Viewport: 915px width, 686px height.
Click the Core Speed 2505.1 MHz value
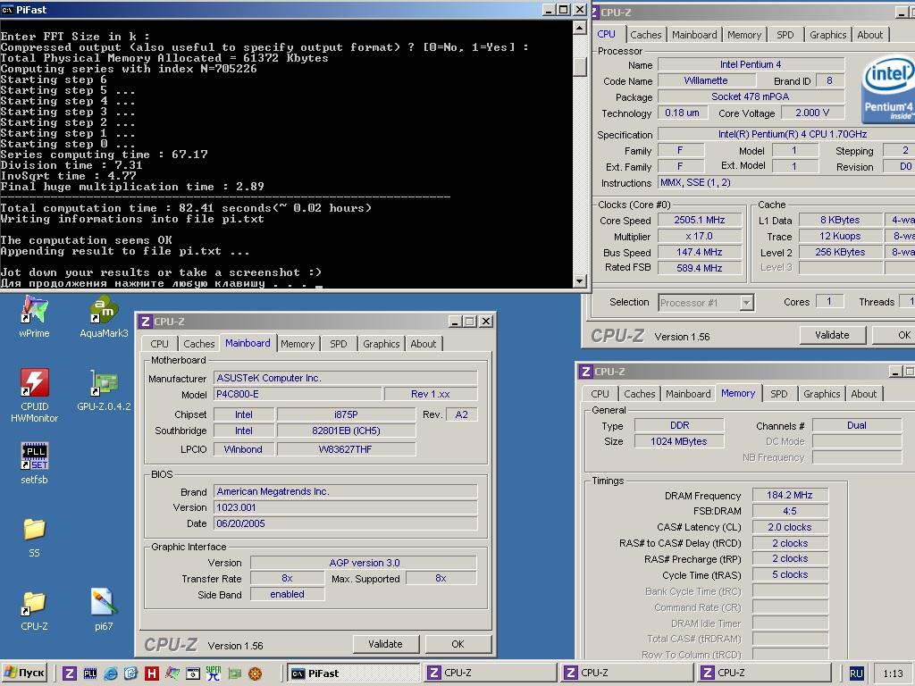[699, 220]
